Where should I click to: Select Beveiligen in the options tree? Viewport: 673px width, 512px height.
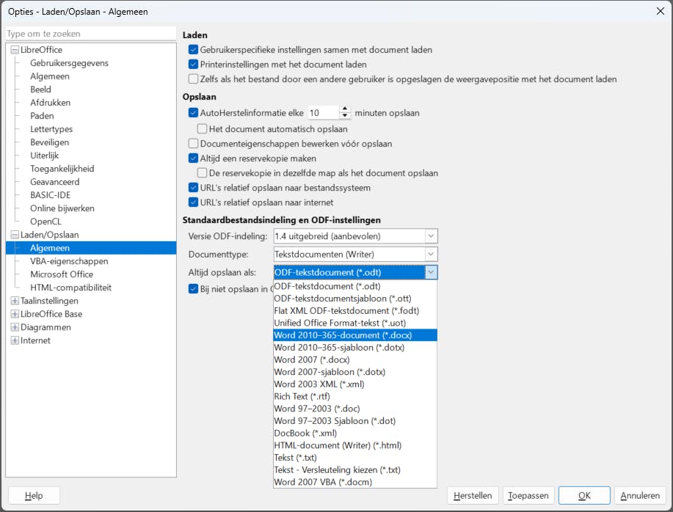click(50, 142)
